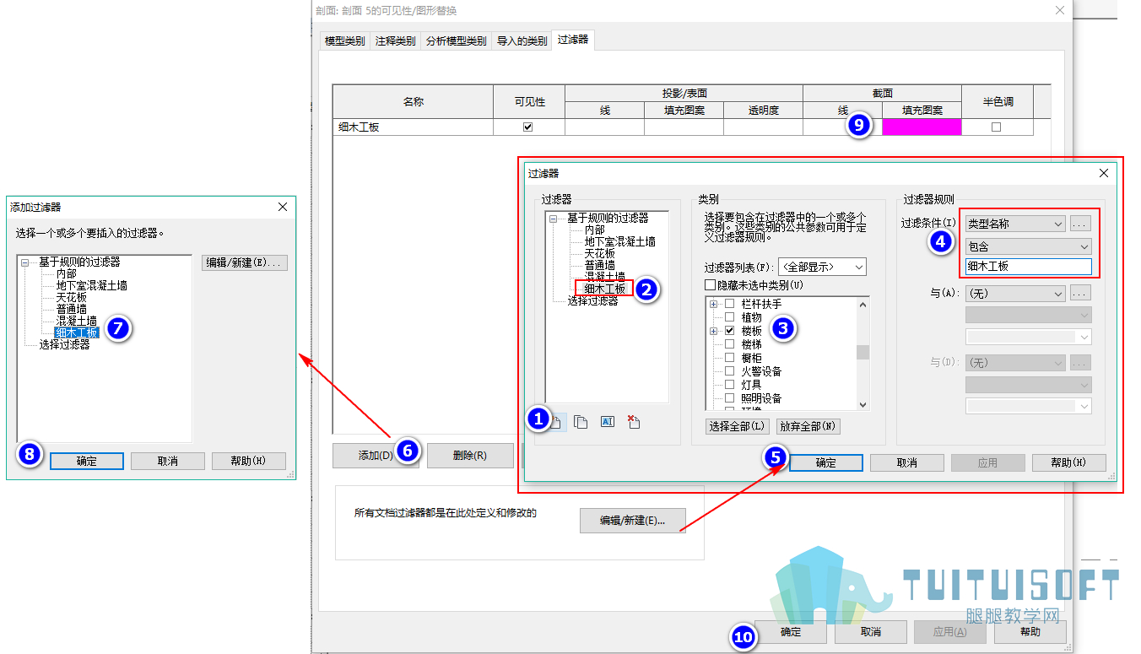Tick the 楼梯 category checkbox
The height and width of the screenshot is (654, 1141).
click(729, 345)
